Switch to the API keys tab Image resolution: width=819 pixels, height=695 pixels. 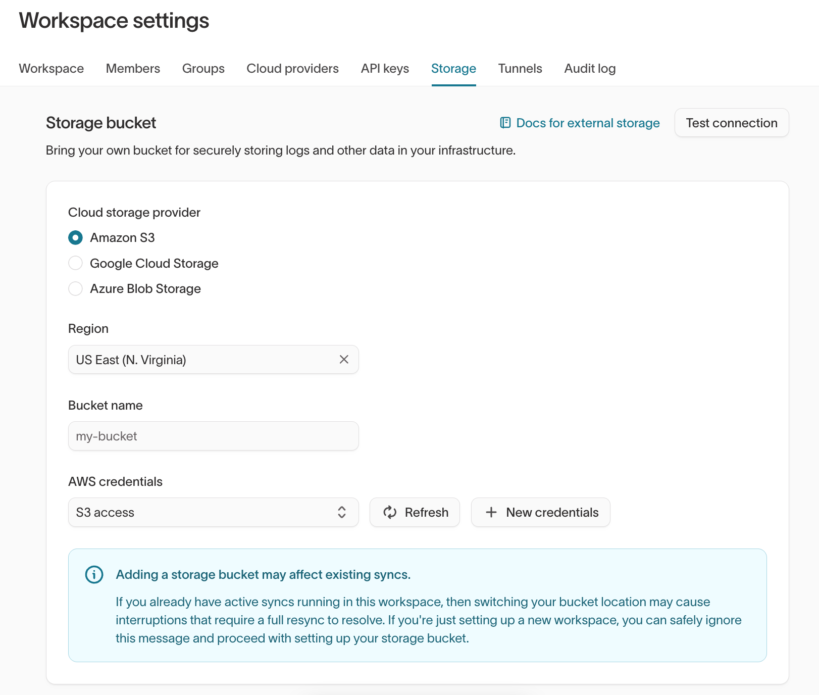point(385,69)
